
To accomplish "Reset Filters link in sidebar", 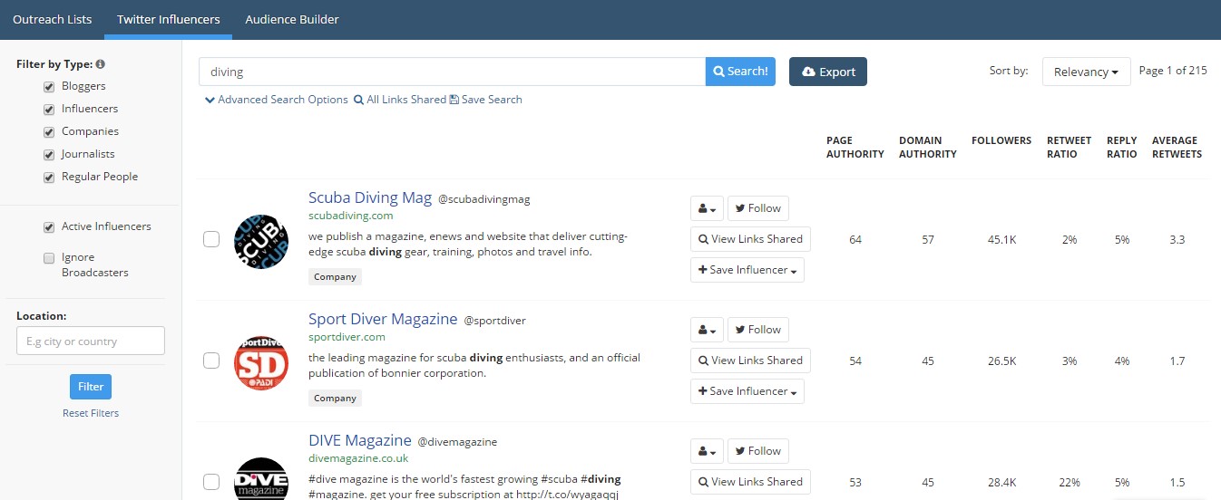I will pos(91,413).
